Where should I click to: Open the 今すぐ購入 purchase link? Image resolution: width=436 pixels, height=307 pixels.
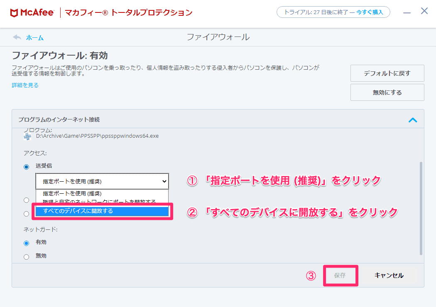370,12
